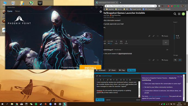Close the purple welcome panel
The width and height of the screenshot is (188, 106).
pos(181,76)
